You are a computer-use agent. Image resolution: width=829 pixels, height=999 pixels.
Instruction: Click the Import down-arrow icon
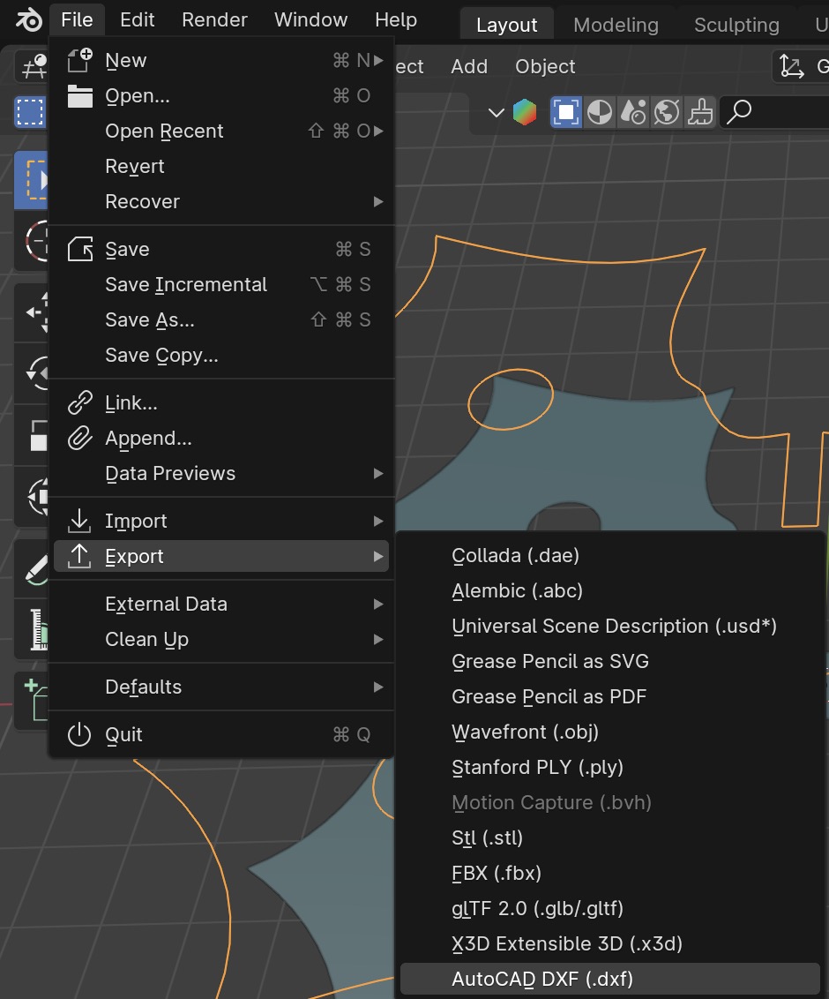[x=79, y=522]
